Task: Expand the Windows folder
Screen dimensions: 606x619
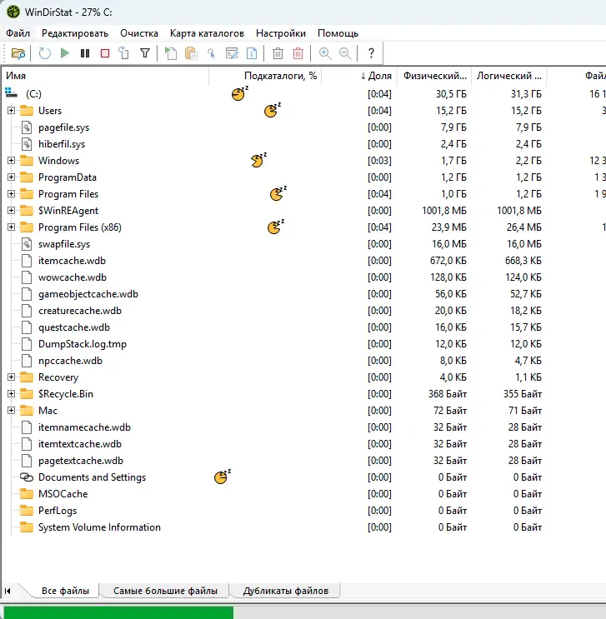Action: [x=11, y=160]
